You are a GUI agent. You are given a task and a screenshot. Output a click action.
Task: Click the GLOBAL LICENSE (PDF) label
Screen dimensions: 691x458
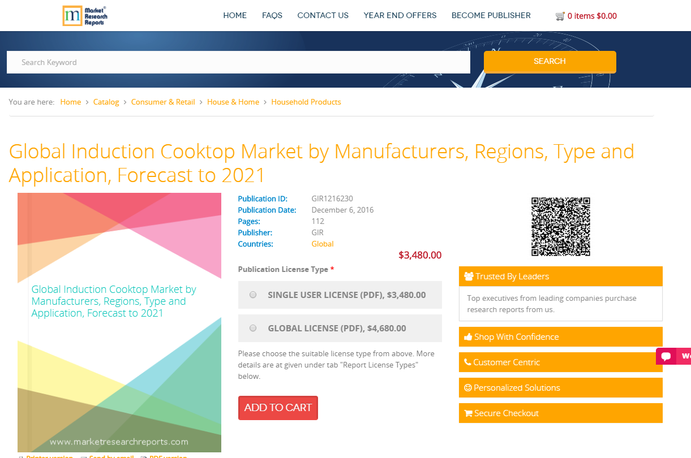tap(337, 328)
